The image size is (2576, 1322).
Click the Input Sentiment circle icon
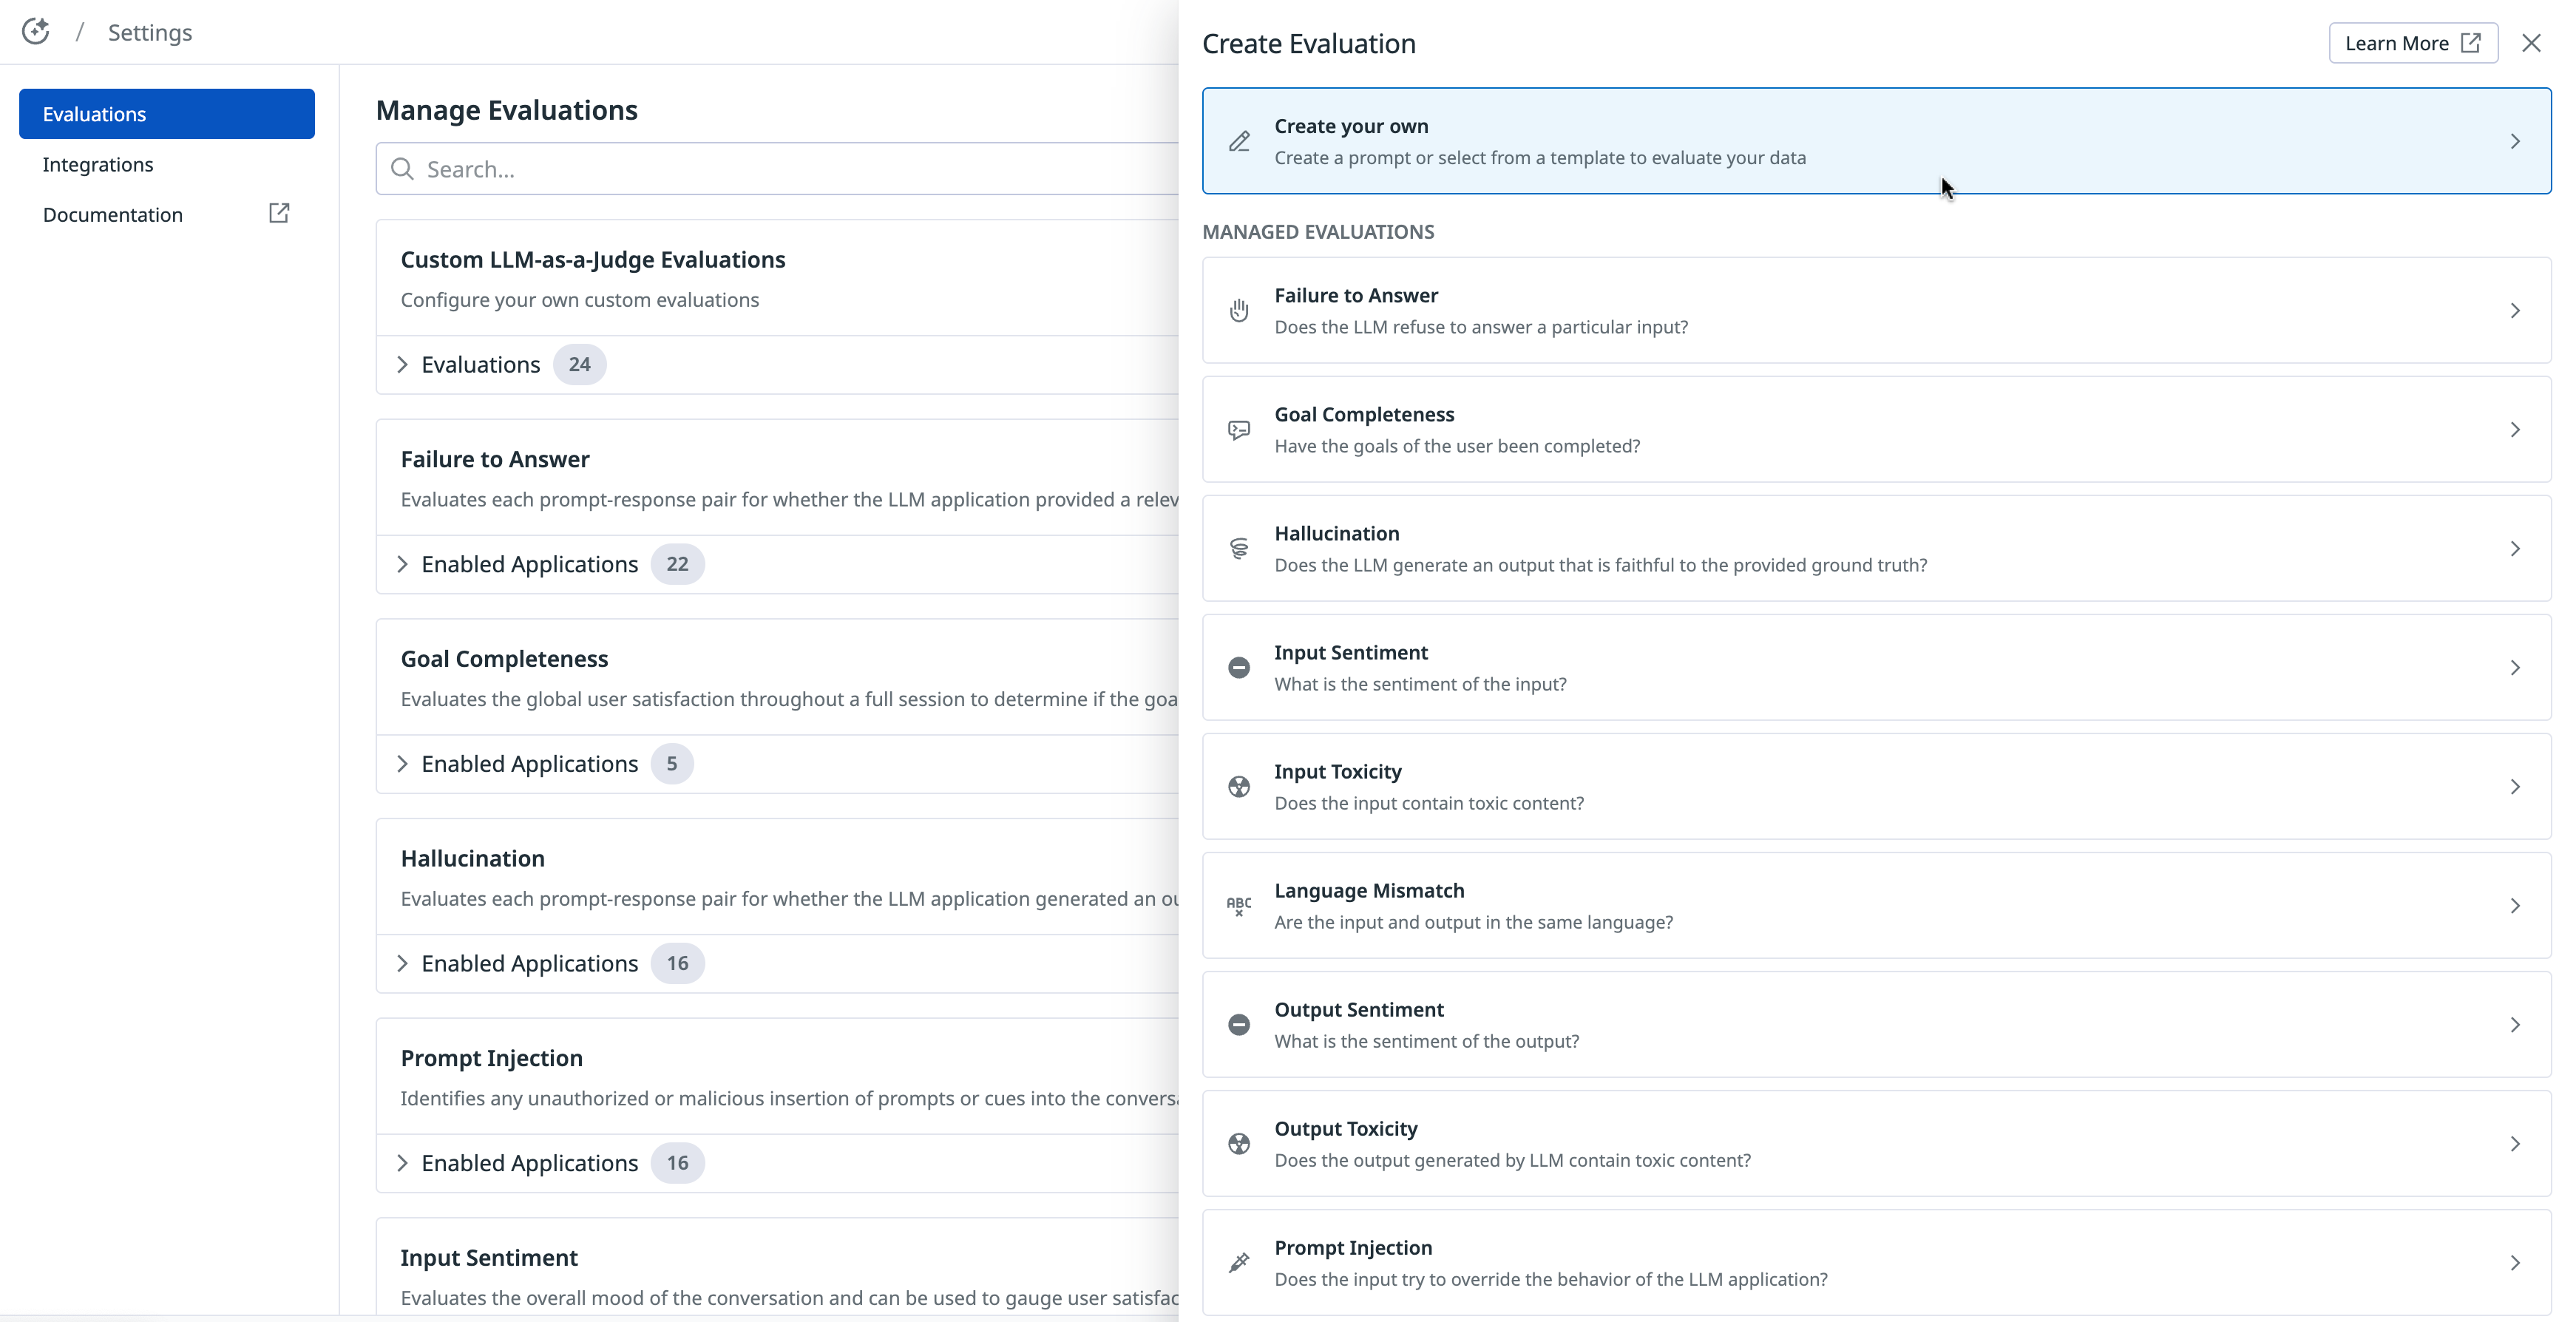[1239, 667]
